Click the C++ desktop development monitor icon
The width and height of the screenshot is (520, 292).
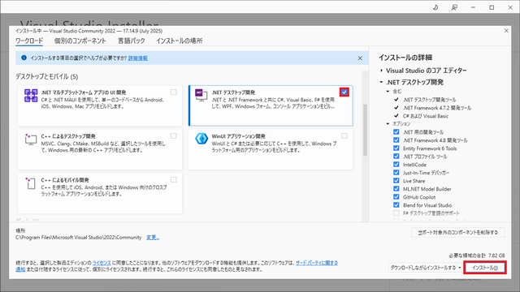pos(31,139)
